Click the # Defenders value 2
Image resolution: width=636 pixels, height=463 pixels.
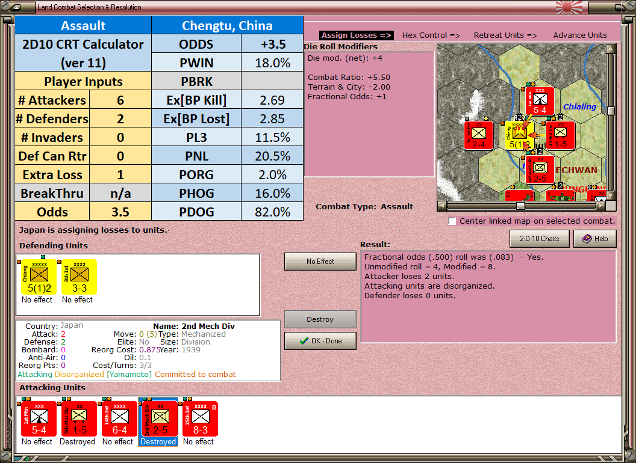pyautogui.click(x=120, y=118)
